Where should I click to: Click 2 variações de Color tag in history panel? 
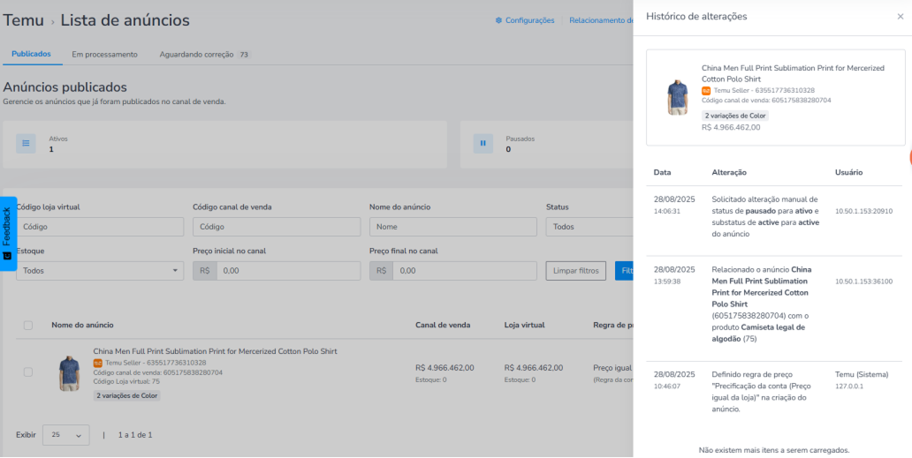tap(736, 116)
